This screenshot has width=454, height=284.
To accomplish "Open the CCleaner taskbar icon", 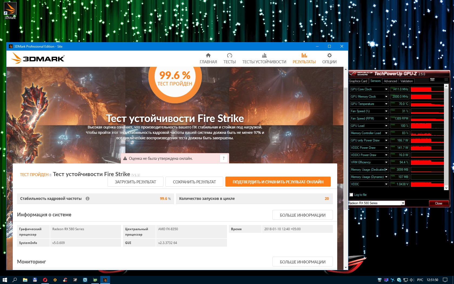I will 65,280.
